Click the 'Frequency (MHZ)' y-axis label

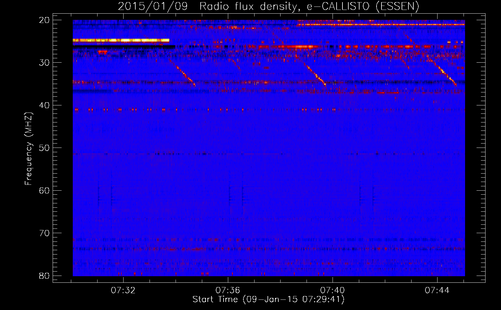(x=28, y=148)
